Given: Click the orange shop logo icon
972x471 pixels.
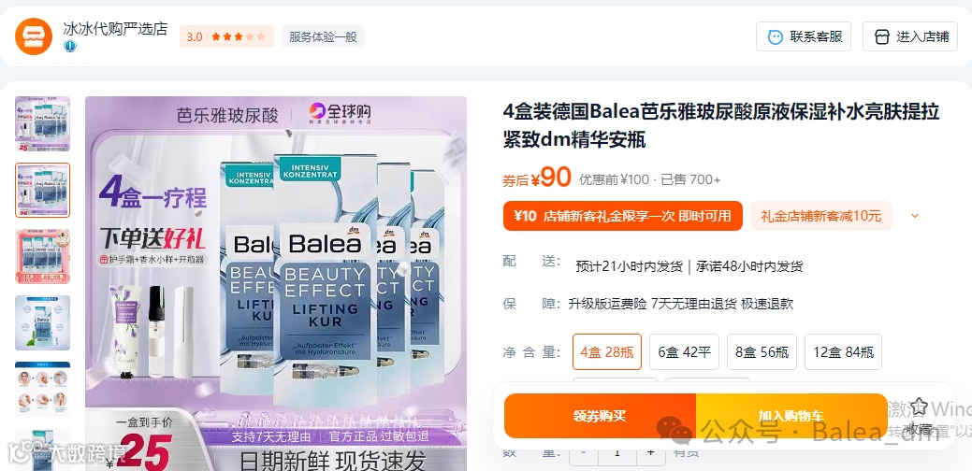Looking at the screenshot, I should tap(34, 36).
